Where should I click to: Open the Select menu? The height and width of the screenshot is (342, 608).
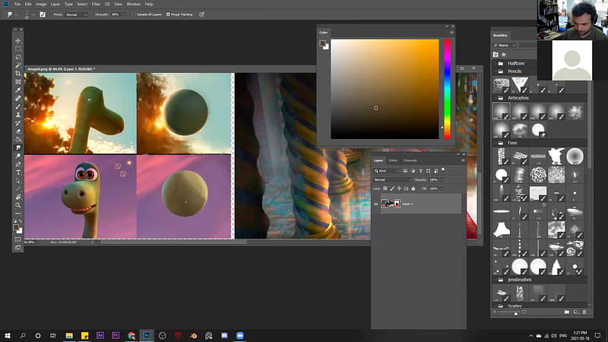pyautogui.click(x=82, y=4)
